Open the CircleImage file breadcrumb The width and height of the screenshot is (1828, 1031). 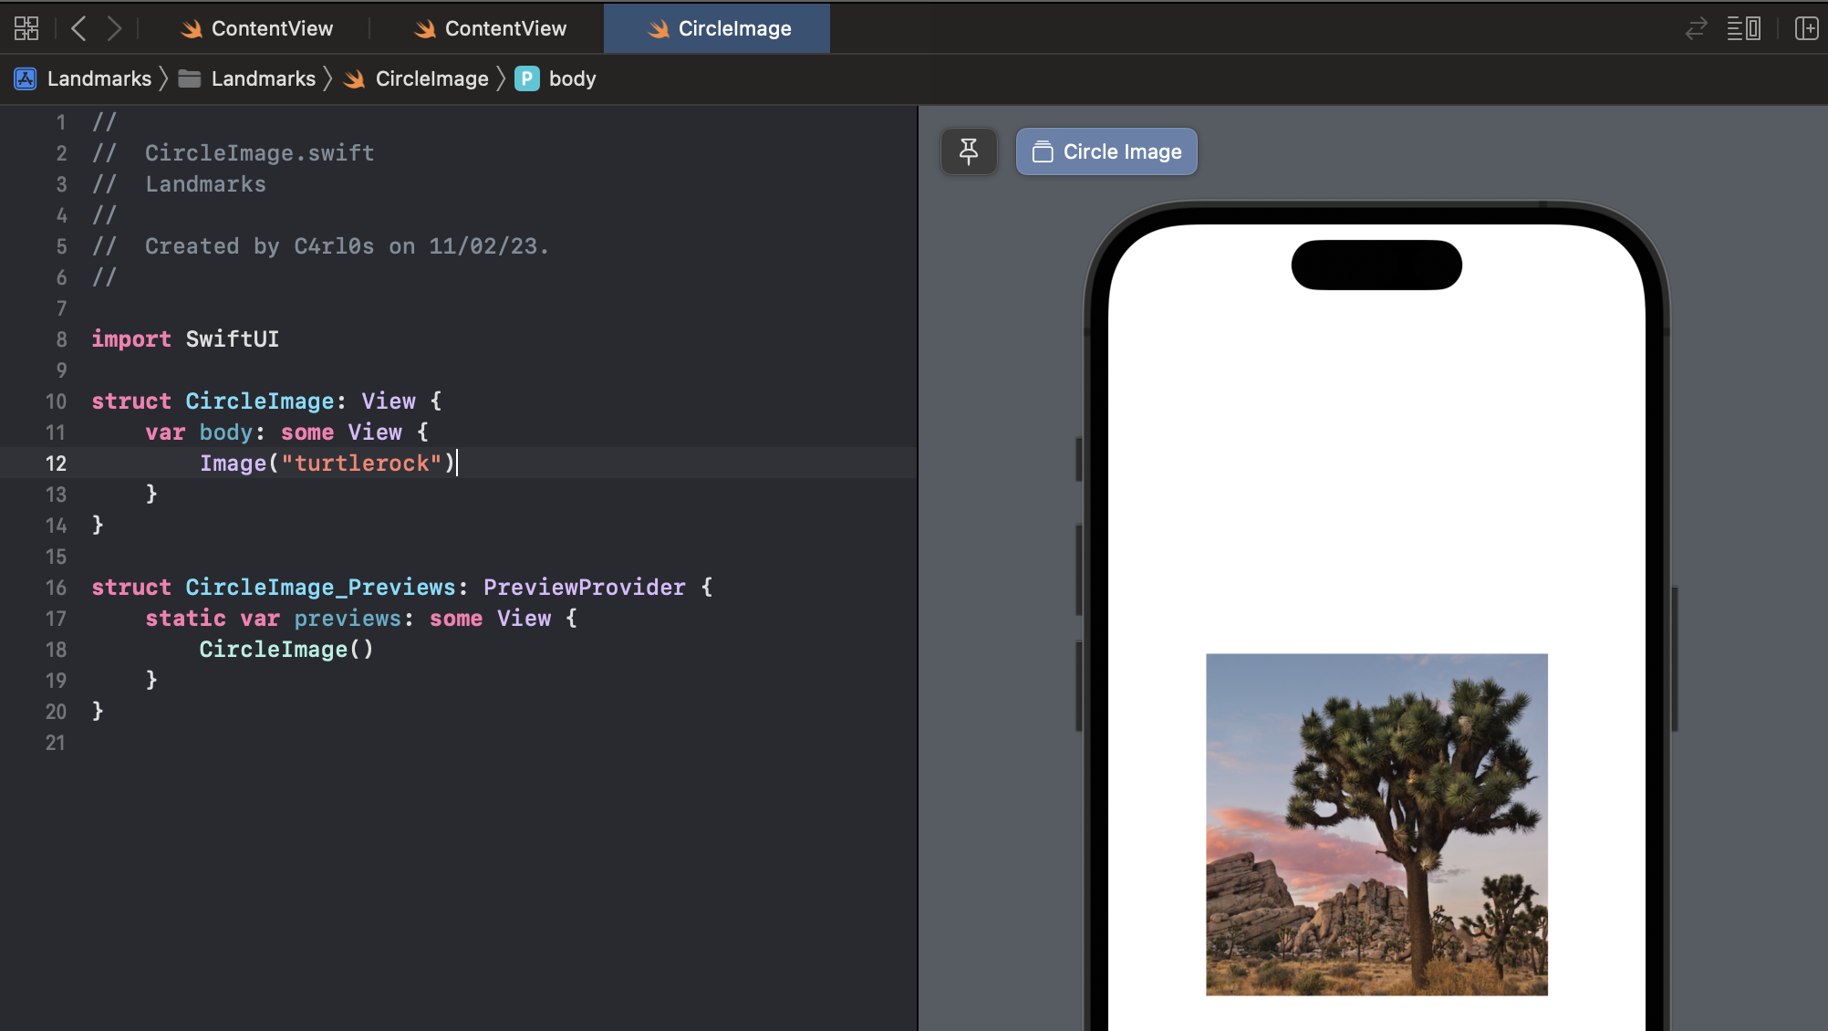point(431,78)
